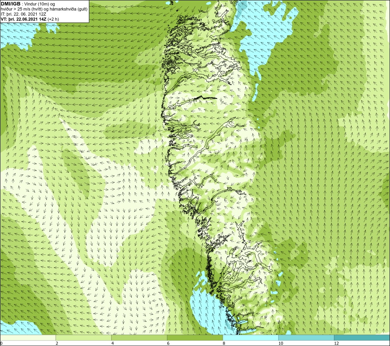Click the scale label '6'
The image size is (390, 346).
coord(168,343)
